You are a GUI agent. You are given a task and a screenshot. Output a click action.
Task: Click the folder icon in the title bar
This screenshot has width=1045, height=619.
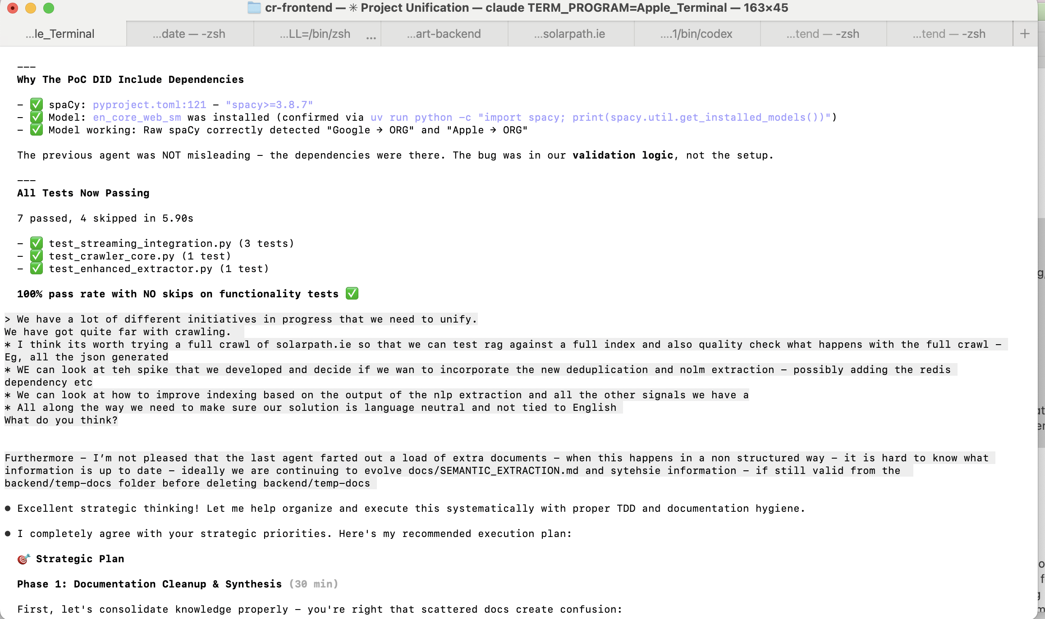(x=254, y=8)
